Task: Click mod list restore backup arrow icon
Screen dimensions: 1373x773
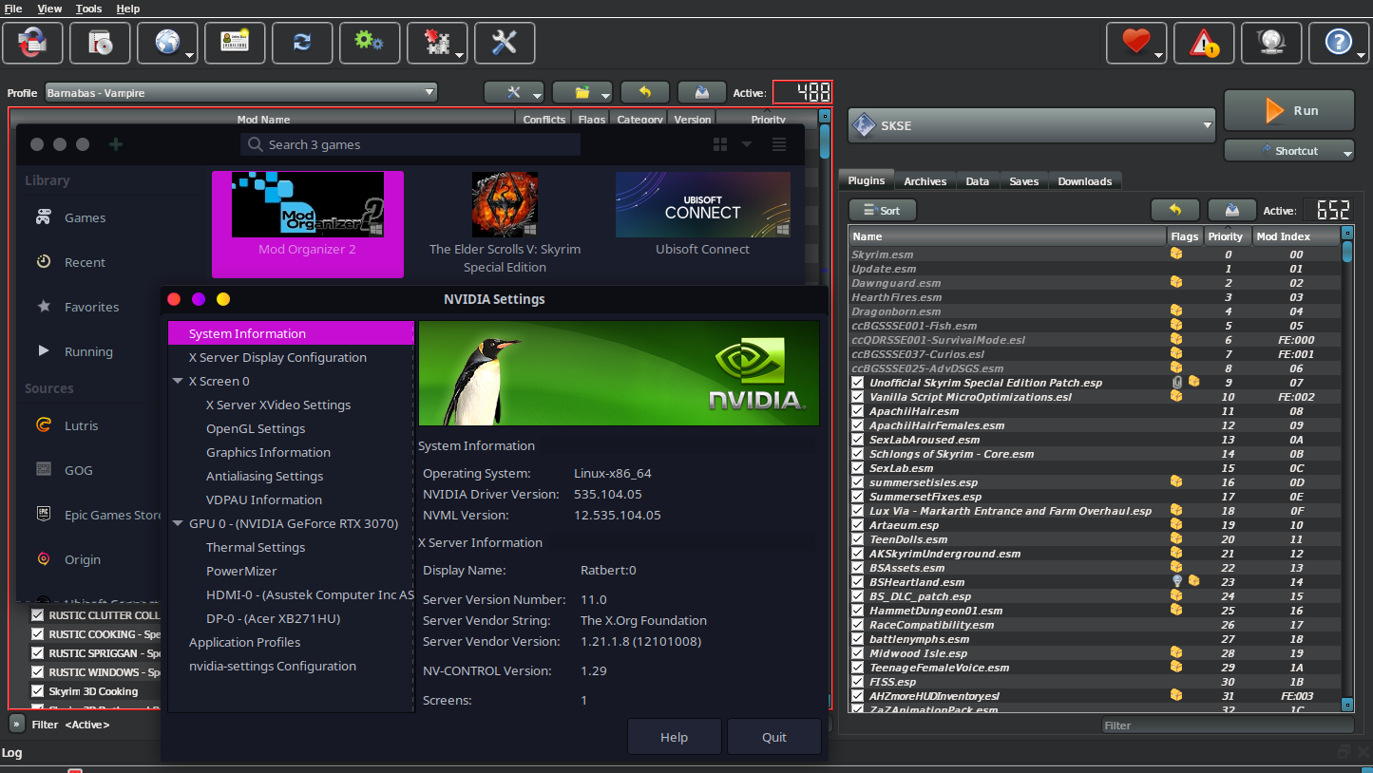Action: coord(645,92)
